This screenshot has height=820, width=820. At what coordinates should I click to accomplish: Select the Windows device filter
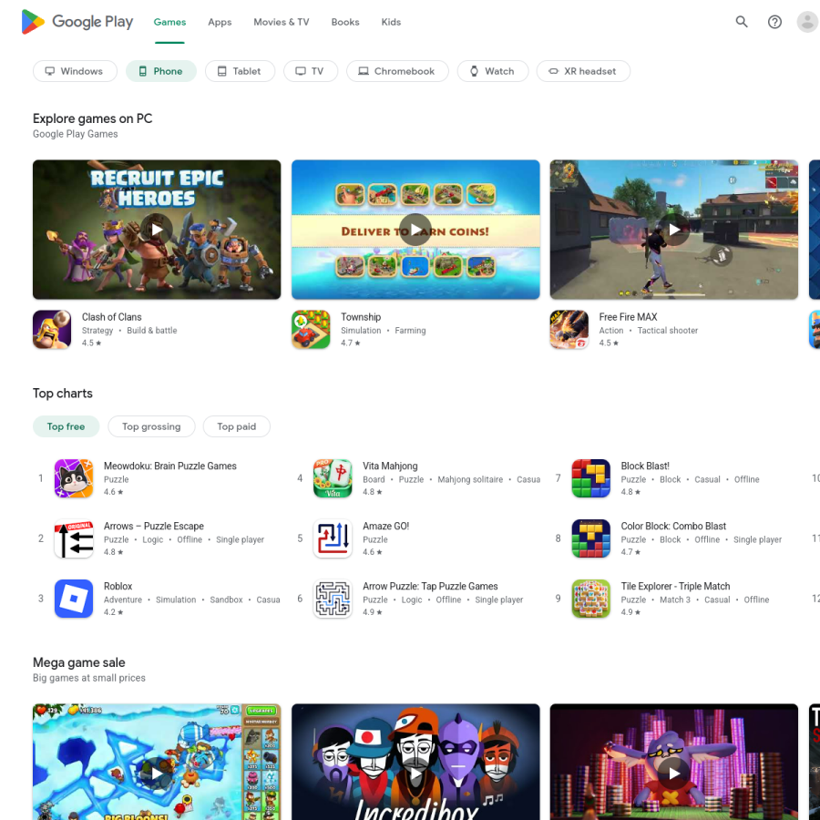pyautogui.click(x=75, y=71)
